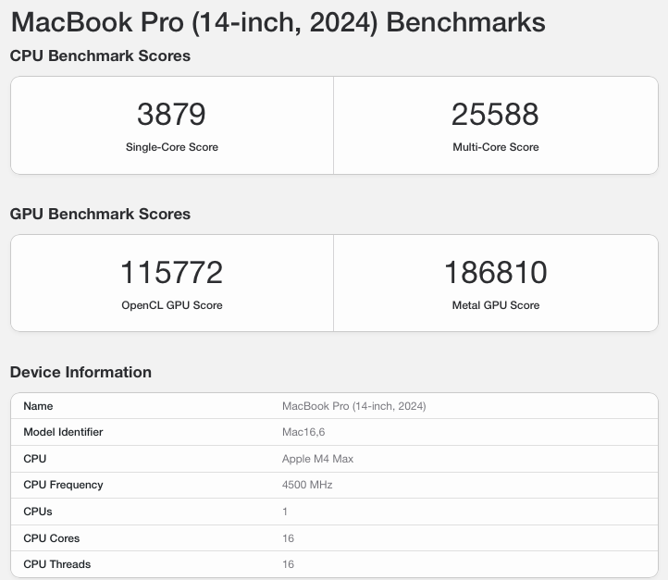The width and height of the screenshot is (668, 580).
Task: Click the page title MacBook Pro (14-inch, 2024) Benchmarks
Action: click(x=278, y=22)
